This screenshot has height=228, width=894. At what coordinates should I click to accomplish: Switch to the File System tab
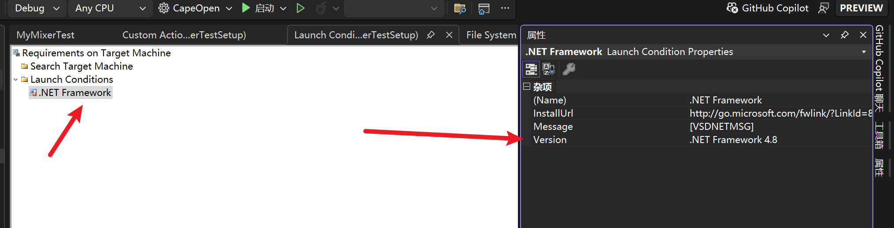click(x=491, y=35)
